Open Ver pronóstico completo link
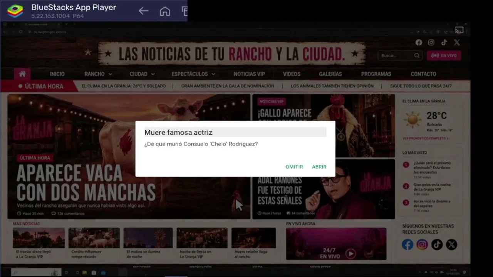This screenshot has width=493, height=277. tap(425, 138)
